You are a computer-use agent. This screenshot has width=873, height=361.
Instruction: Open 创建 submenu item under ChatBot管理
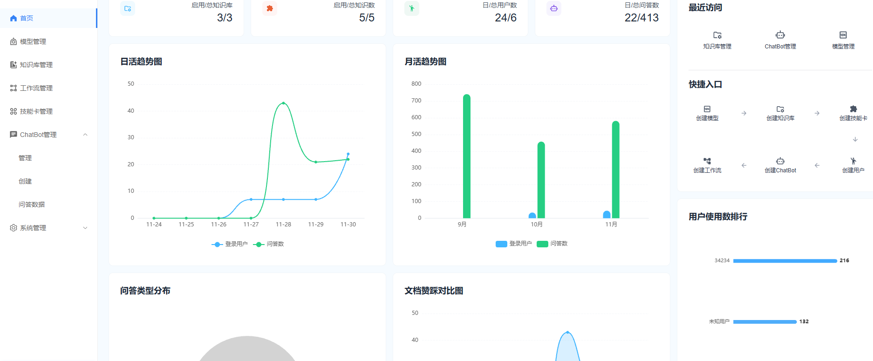pos(25,181)
